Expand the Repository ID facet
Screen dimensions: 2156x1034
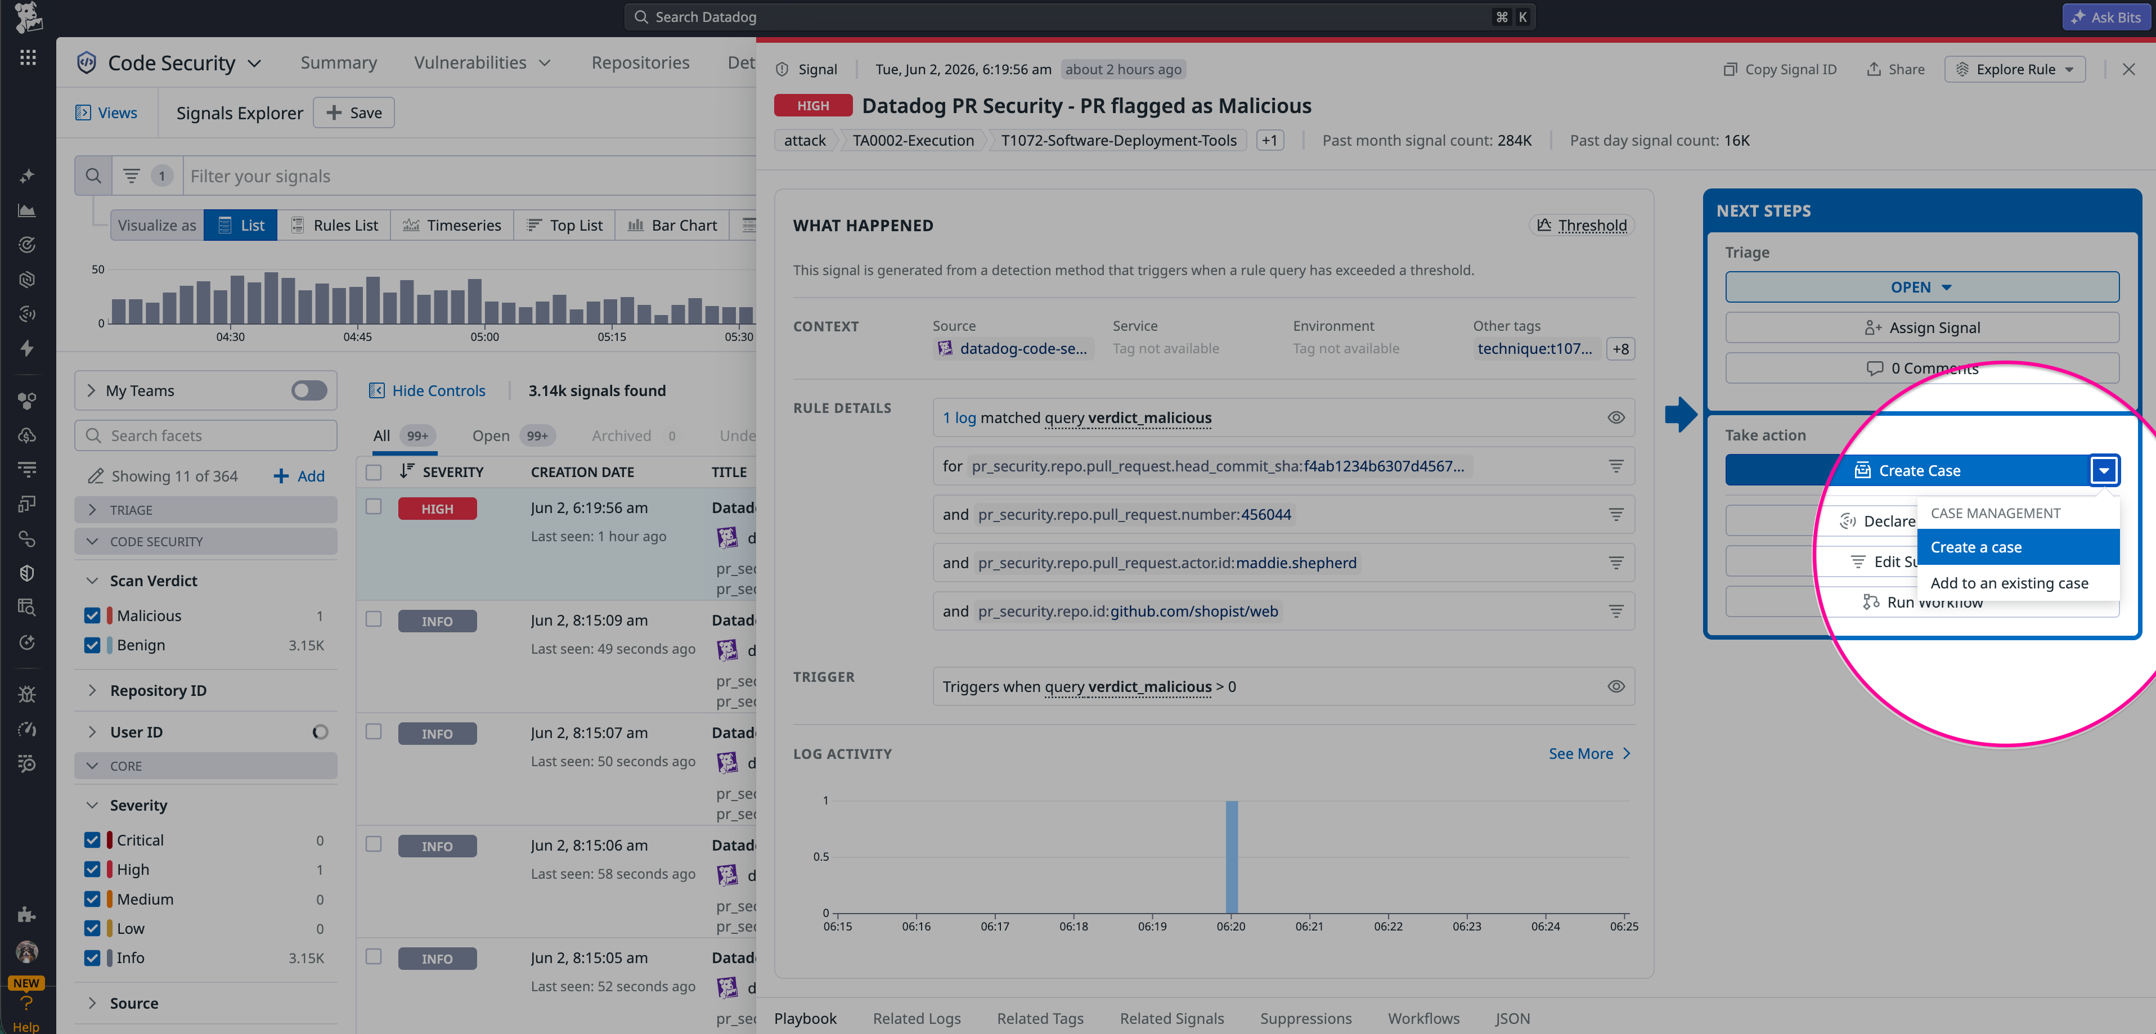tap(92, 690)
